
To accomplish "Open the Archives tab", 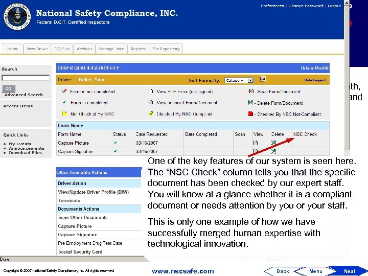I will (84, 49).
